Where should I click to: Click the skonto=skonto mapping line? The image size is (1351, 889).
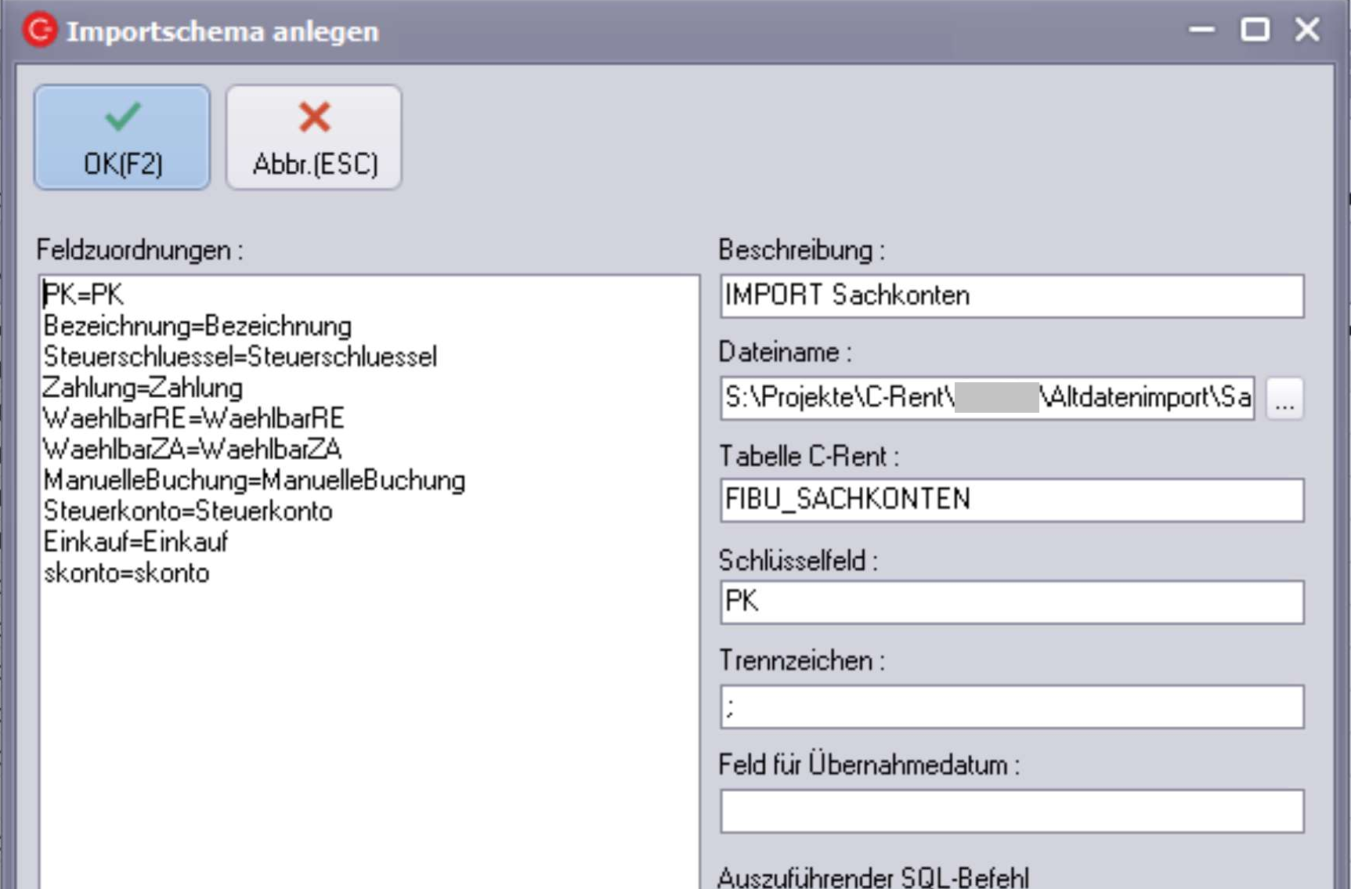coord(126,573)
